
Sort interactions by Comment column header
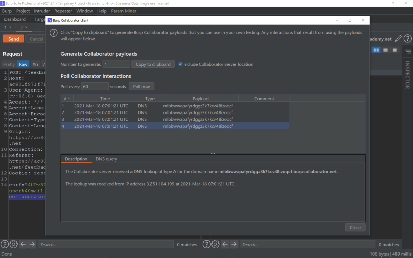264,99
